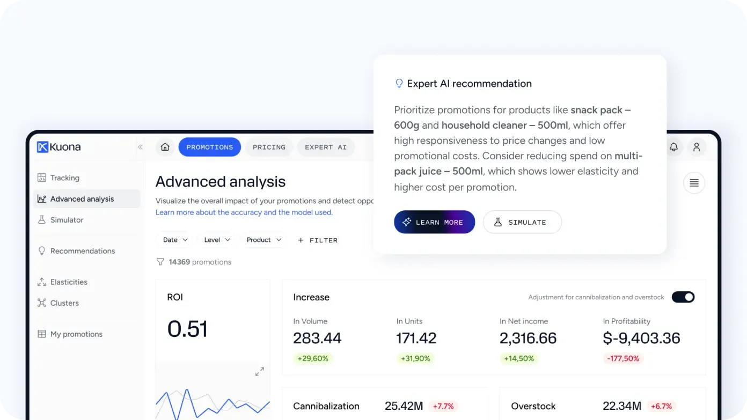Select Recommendations in the sidebar
Screen dimensions: 747x420
(x=82, y=250)
